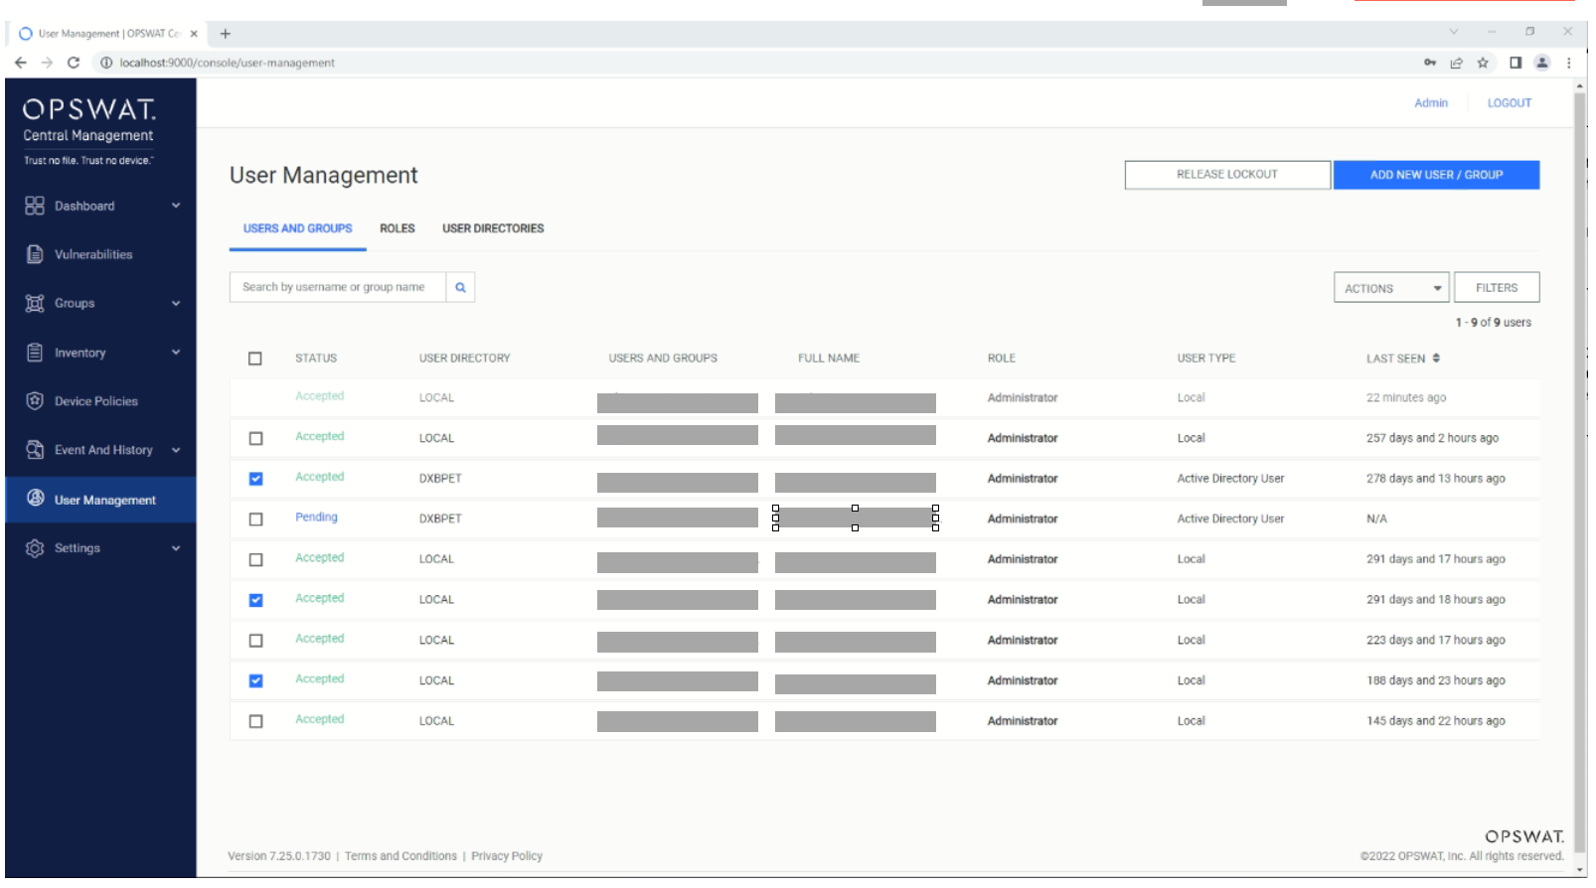Uncheck the row seen 291 days 18 hours ago
Viewport: 1596px width, 888px height.
pos(255,600)
